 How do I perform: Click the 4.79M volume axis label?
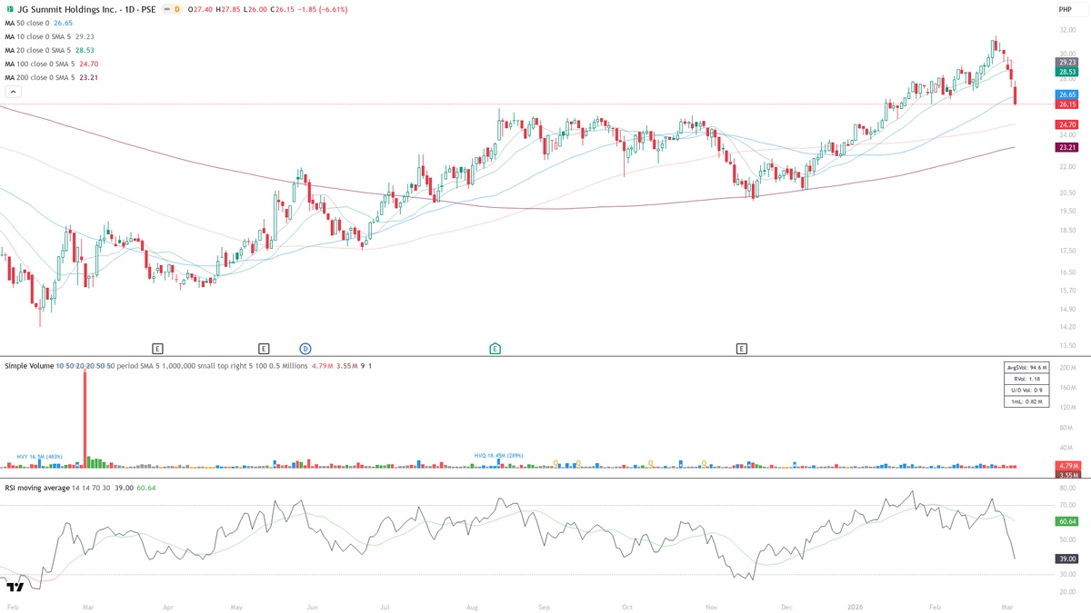click(1066, 465)
